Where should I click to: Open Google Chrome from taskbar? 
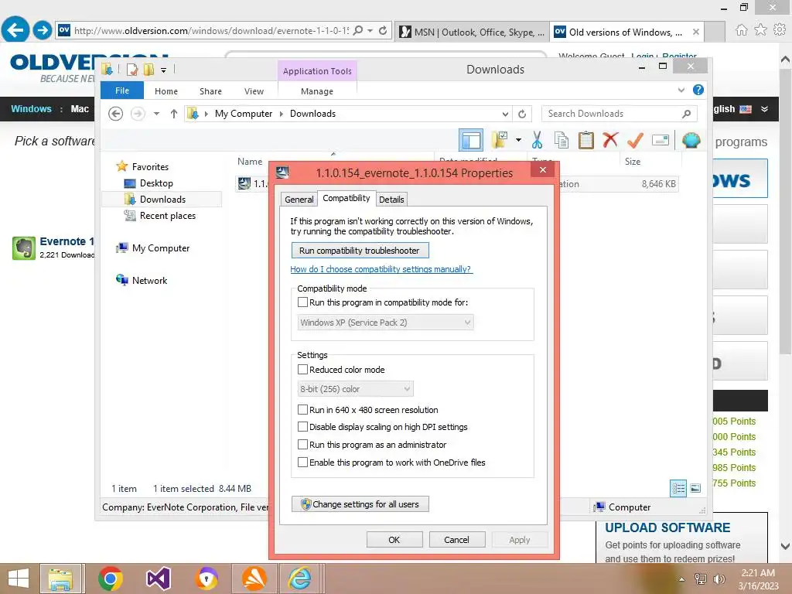click(x=110, y=579)
